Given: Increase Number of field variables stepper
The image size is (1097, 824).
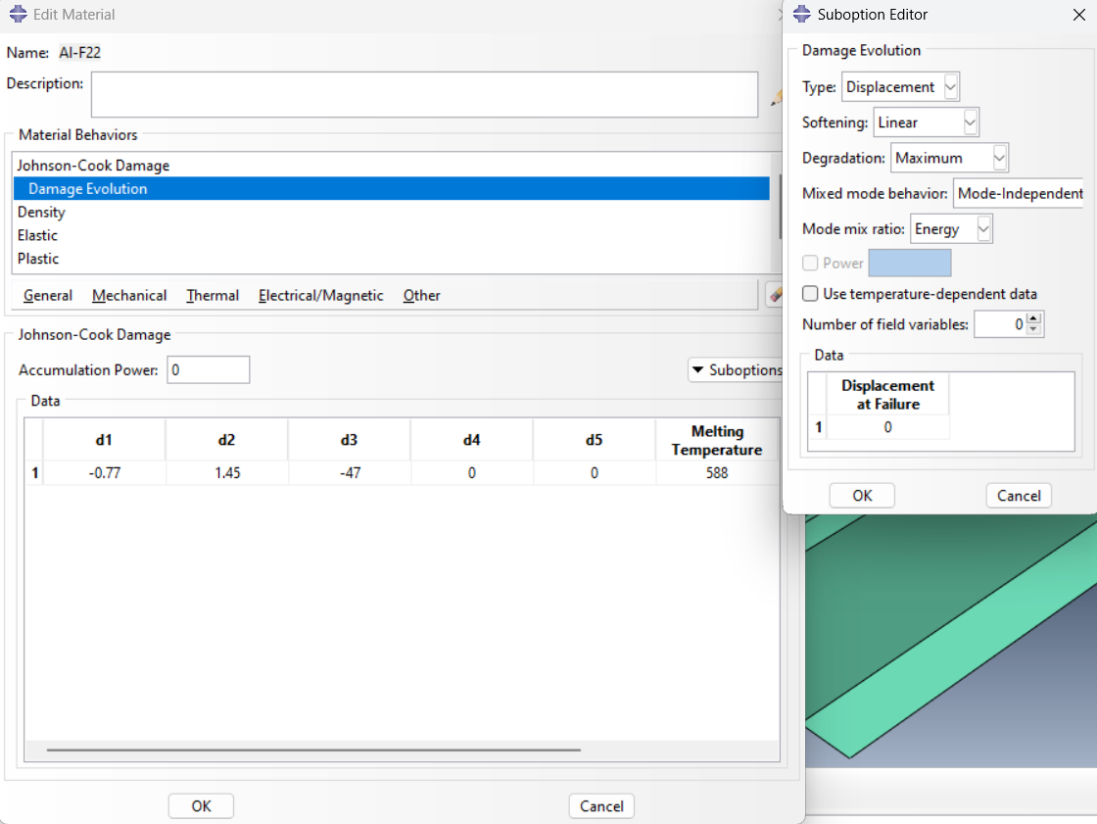Looking at the screenshot, I should click(x=1034, y=318).
